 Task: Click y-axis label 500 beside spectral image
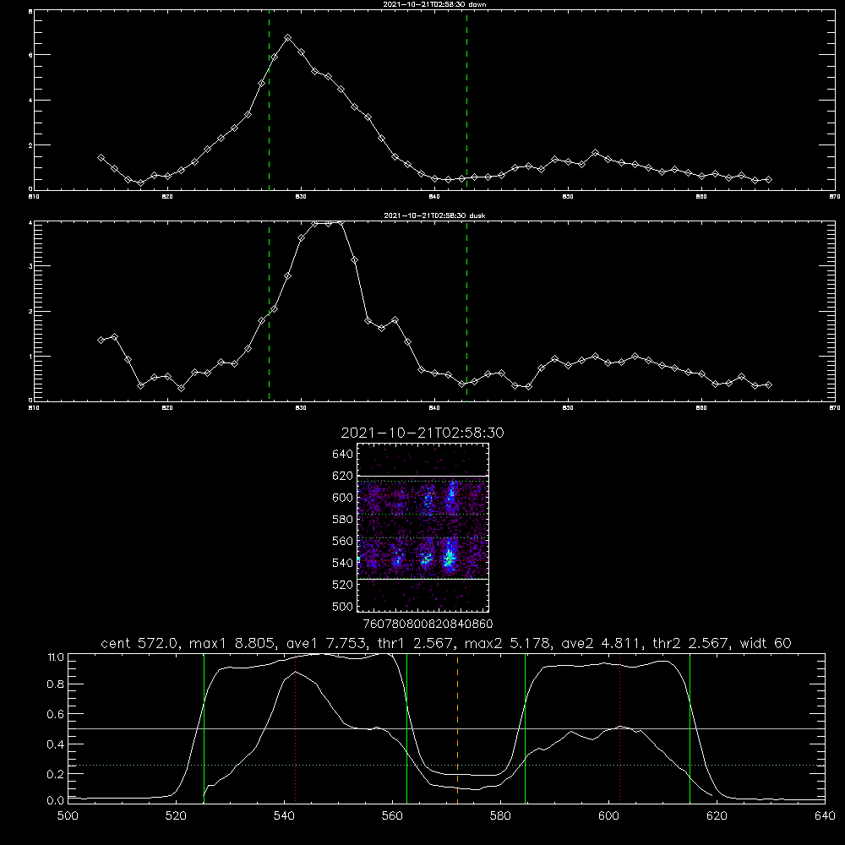[x=343, y=606]
